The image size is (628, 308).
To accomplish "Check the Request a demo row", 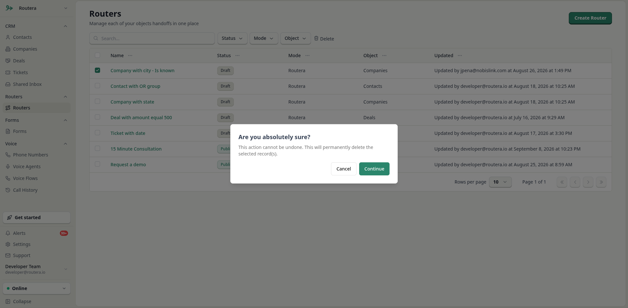I will pos(97,164).
